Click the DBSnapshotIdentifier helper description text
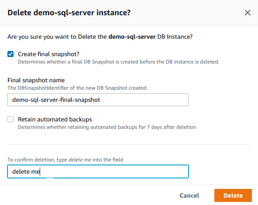Image resolution: width=258 pixels, height=205 pixels. click(x=78, y=88)
